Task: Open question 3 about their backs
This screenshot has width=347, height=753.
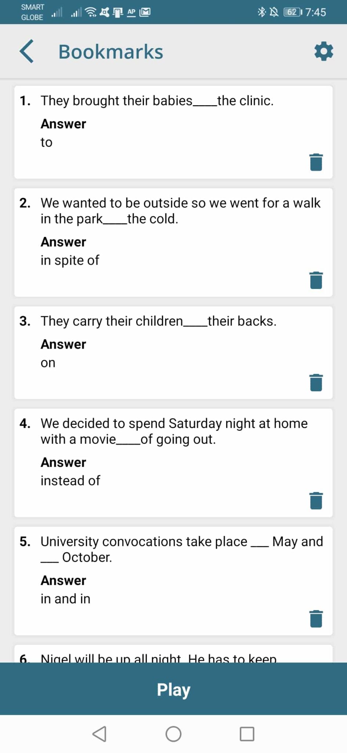Action: tap(158, 321)
